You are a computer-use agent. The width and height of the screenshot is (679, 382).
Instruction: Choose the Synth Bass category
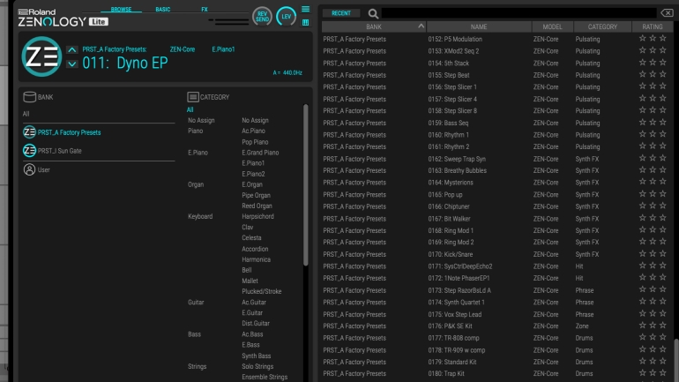pyautogui.click(x=257, y=356)
